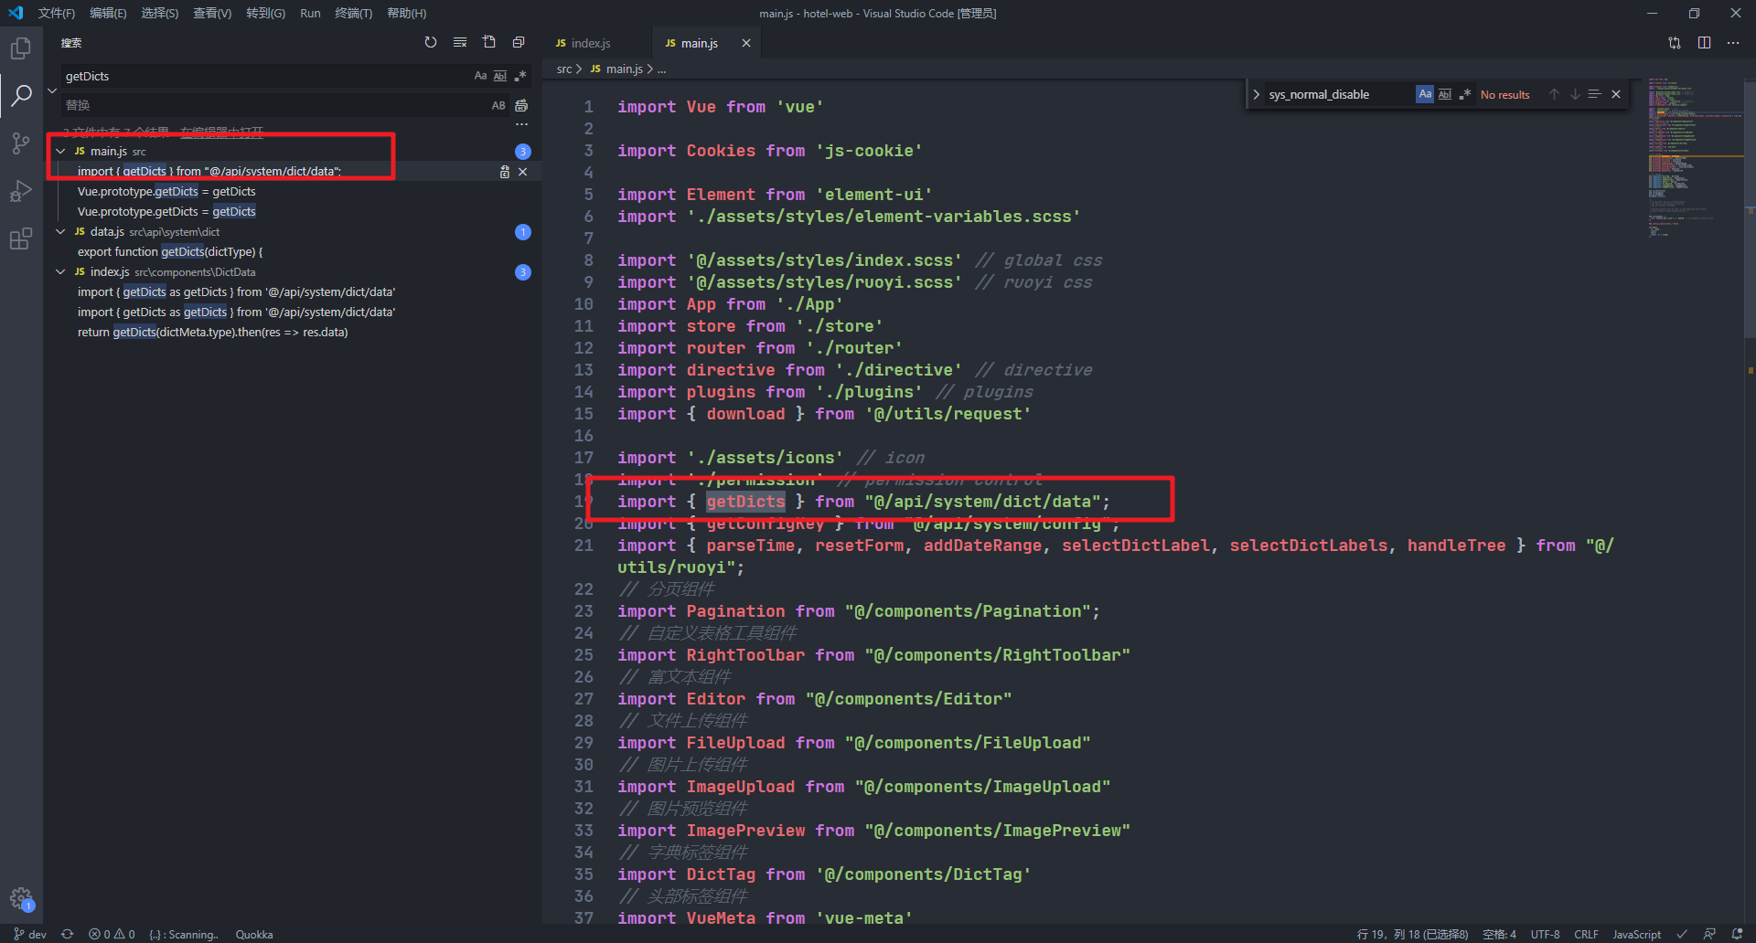Open the Explorer view in the activity bar
This screenshot has width=1756, height=943.
[x=20, y=48]
